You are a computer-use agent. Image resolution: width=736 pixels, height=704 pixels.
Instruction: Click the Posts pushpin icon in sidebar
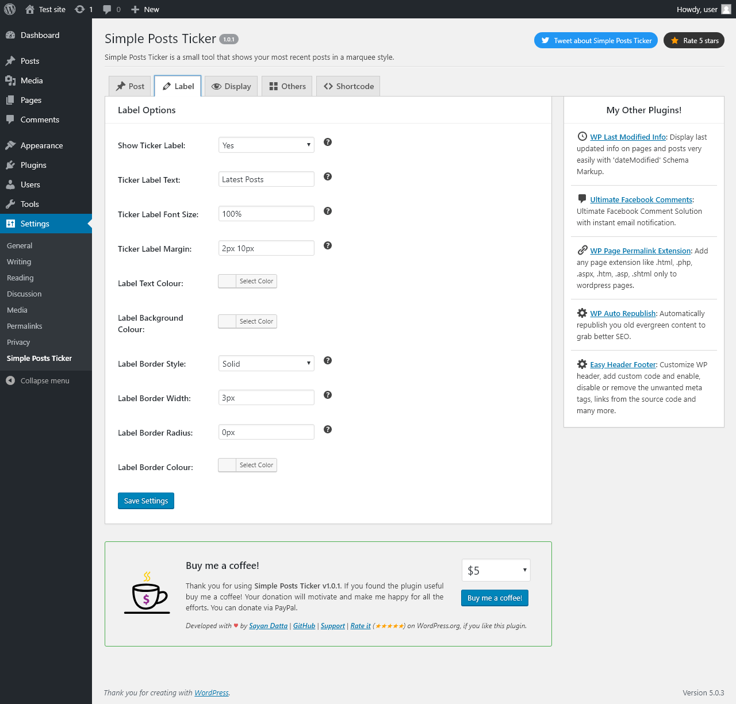(10, 61)
